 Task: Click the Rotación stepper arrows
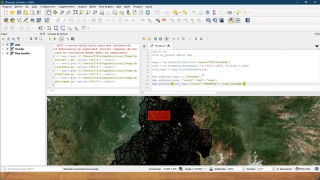click(273, 169)
